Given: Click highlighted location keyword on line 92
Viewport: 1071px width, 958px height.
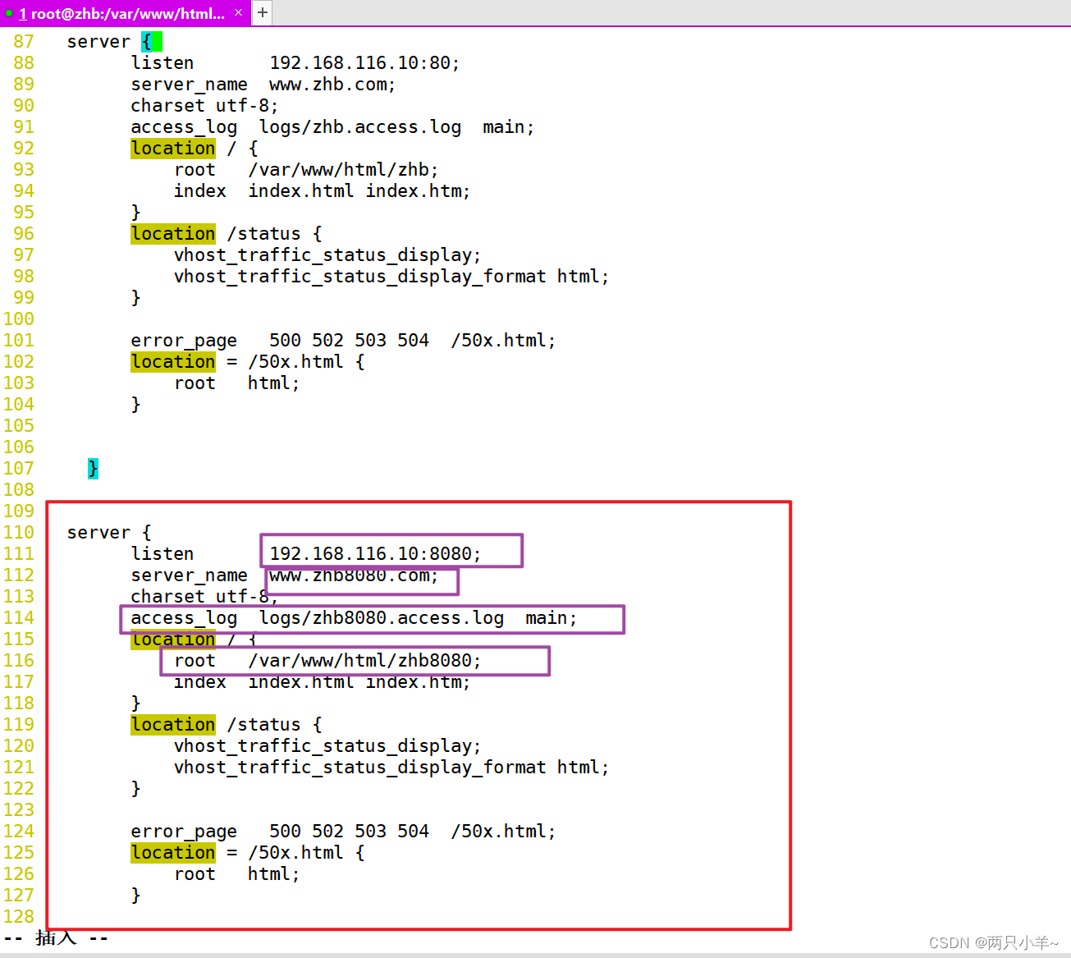Looking at the screenshot, I should (173, 149).
